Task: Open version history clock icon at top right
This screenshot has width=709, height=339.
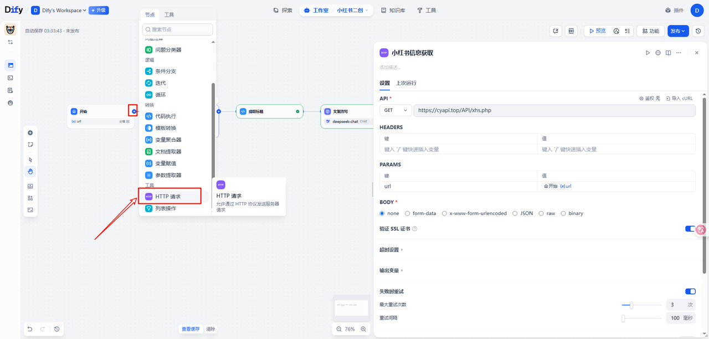Action: [x=698, y=31]
